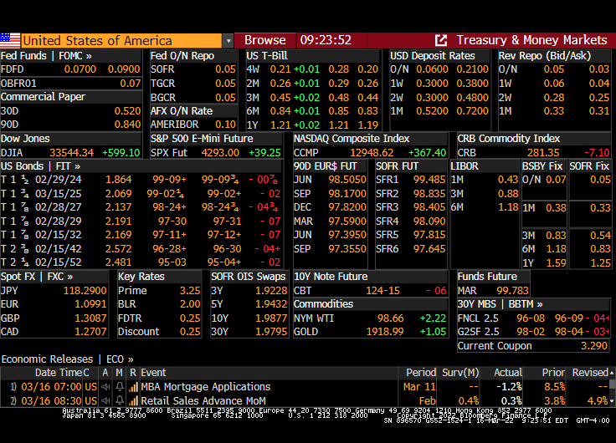Screen dimensions: 616x443
Task: Open the FXC » link beside Spot FX
Action: pyautogui.click(x=60, y=277)
